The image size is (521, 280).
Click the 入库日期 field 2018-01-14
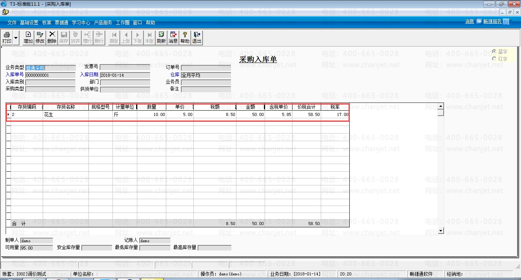pyautogui.click(x=125, y=75)
